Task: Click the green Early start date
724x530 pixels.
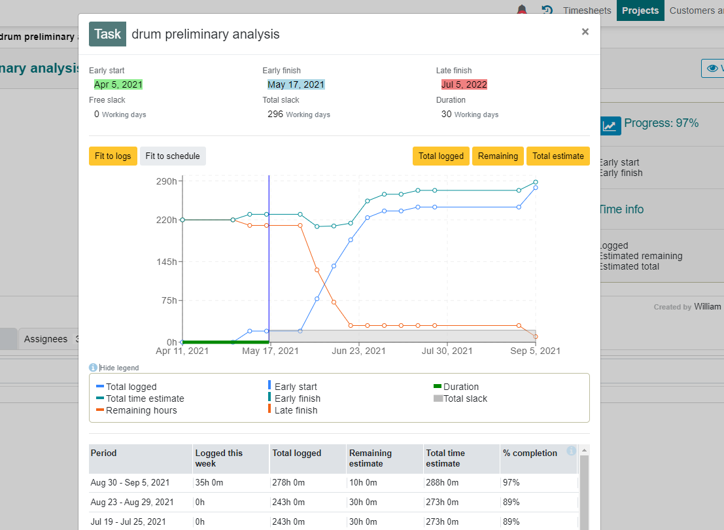Action: point(118,84)
